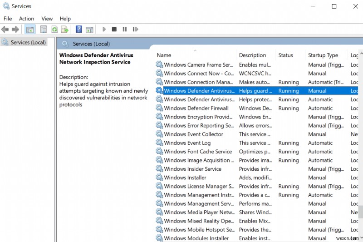Sort services by the Status column header

(285, 55)
